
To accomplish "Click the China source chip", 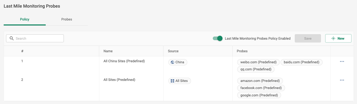I will (178, 62).
